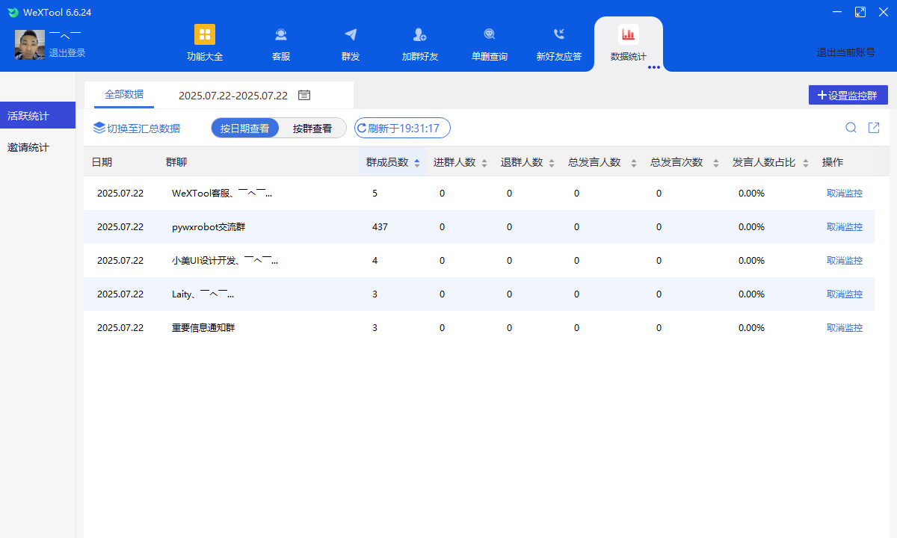Open the calendar date picker icon
Viewport: 897px width, 538px height.
pos(304,95)
